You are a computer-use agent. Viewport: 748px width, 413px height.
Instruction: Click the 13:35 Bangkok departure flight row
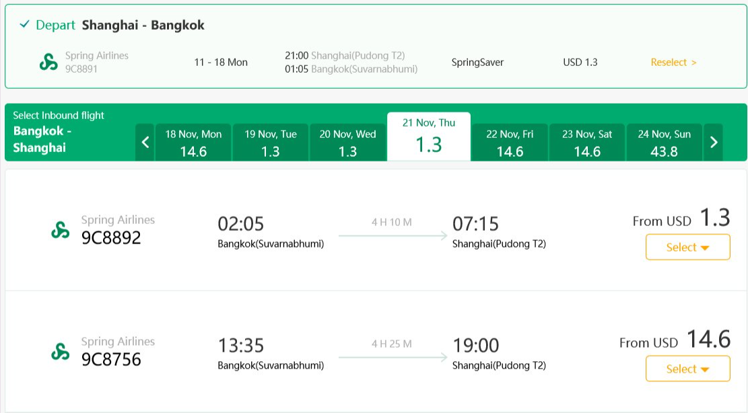click(376, 352)
